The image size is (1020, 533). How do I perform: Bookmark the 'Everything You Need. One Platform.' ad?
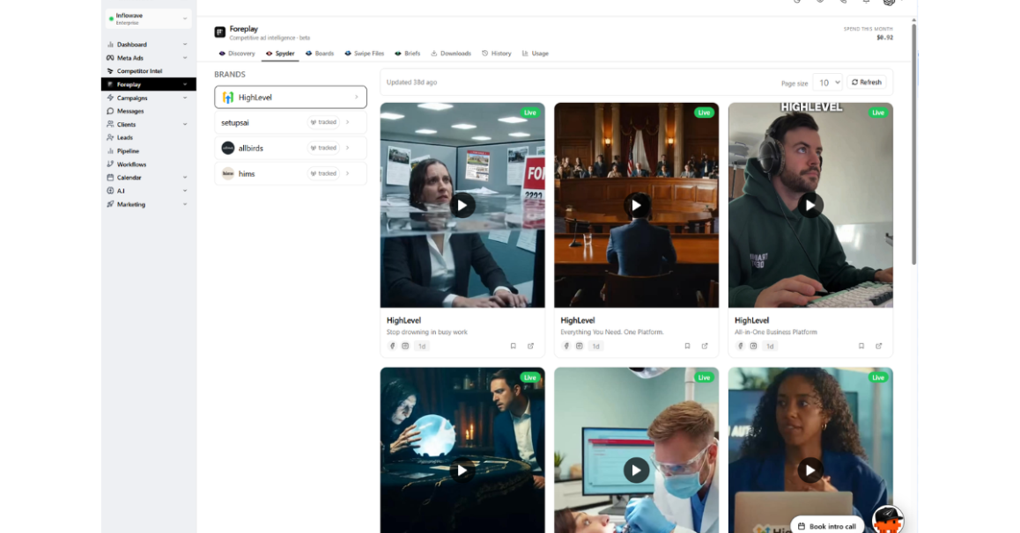[687, 346]
